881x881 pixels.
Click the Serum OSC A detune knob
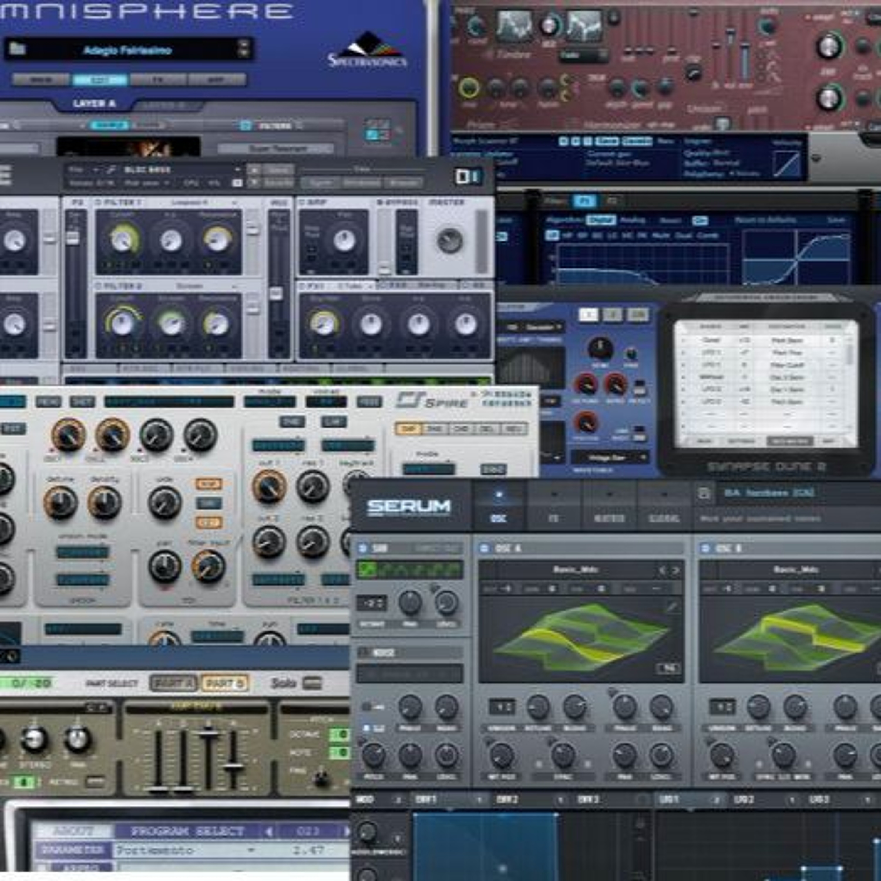pos(539,707)
